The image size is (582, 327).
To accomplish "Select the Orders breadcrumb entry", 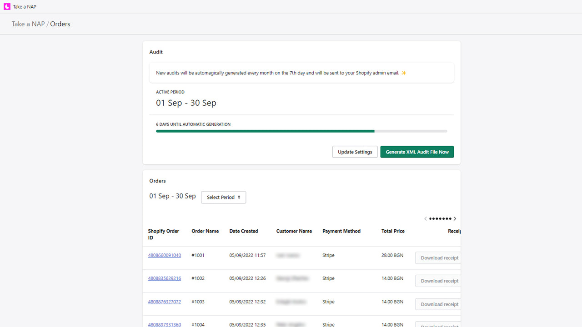I will 60,24.
